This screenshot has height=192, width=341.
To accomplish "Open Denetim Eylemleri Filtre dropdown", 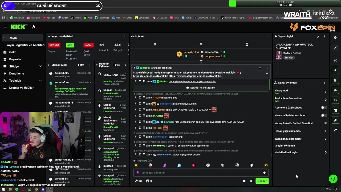I will 117,65.
